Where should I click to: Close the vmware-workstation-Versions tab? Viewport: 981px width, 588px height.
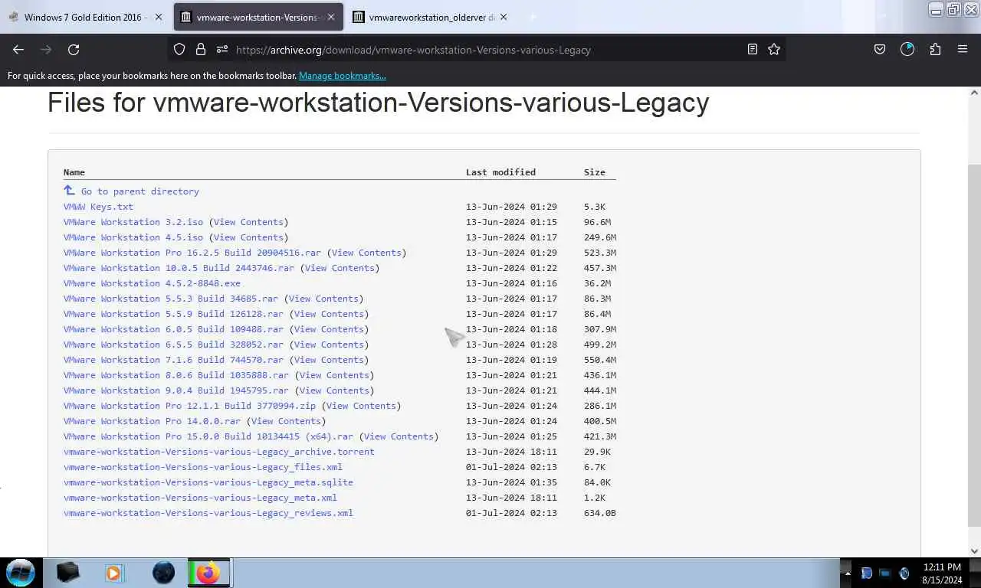[331, 17]
